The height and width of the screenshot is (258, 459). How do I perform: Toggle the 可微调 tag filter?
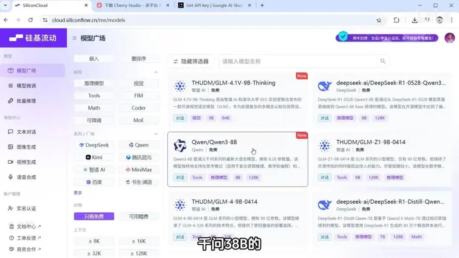[x=94, y=120]
